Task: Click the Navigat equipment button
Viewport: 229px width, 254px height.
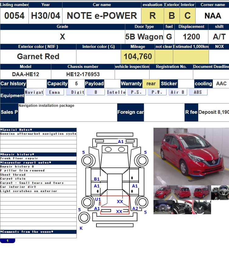Action: click(x=34, y=92)
